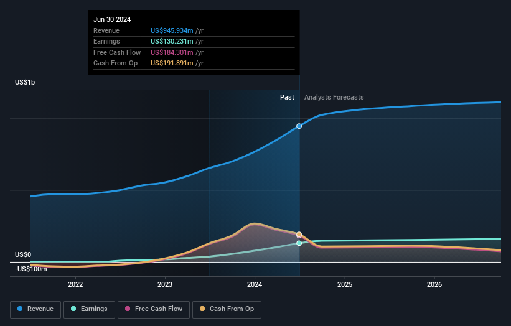511x326 pixels.
Task: Click the 2023 x-axis label
Action: point(165,284)
